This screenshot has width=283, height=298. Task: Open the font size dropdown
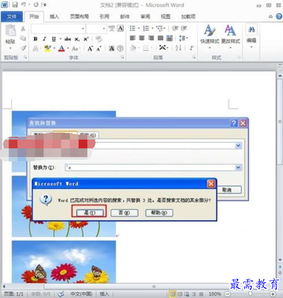pos(104,28)
